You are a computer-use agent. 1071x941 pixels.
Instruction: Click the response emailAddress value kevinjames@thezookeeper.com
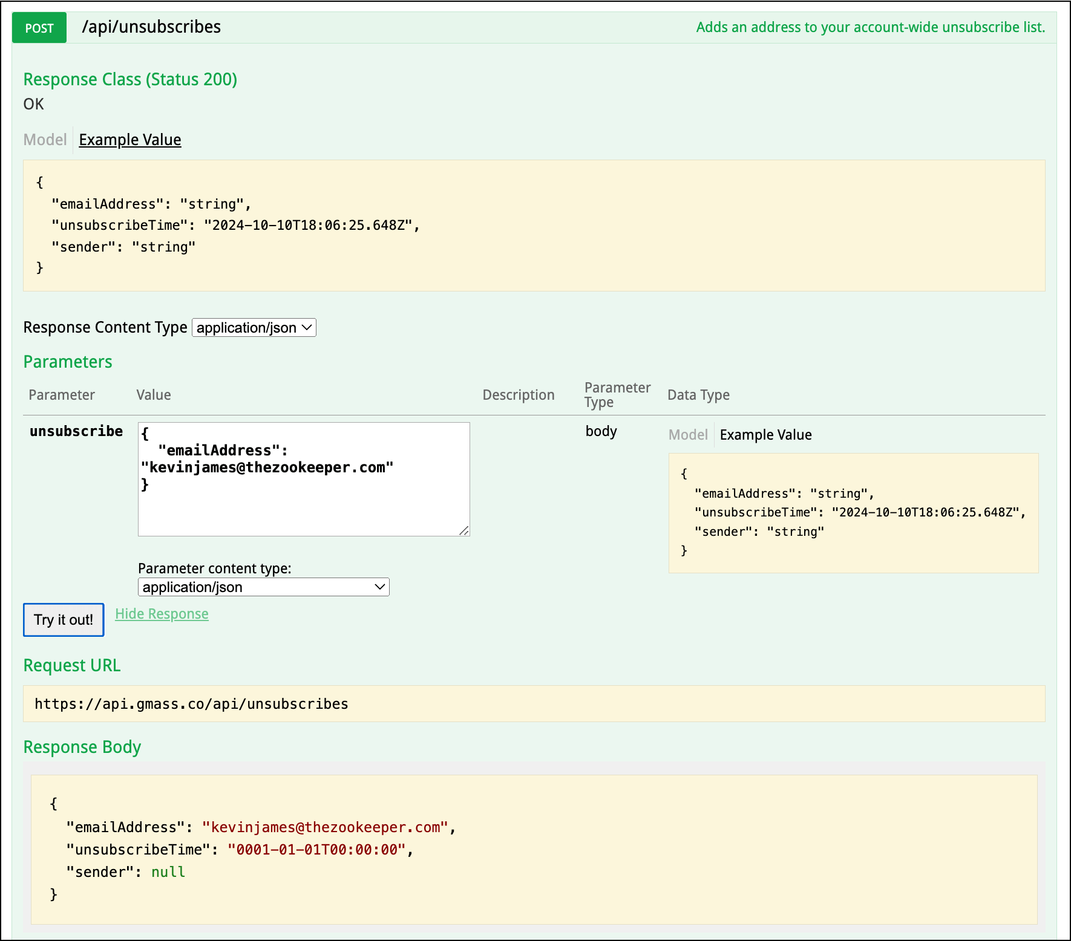click(x=325, y=827)
